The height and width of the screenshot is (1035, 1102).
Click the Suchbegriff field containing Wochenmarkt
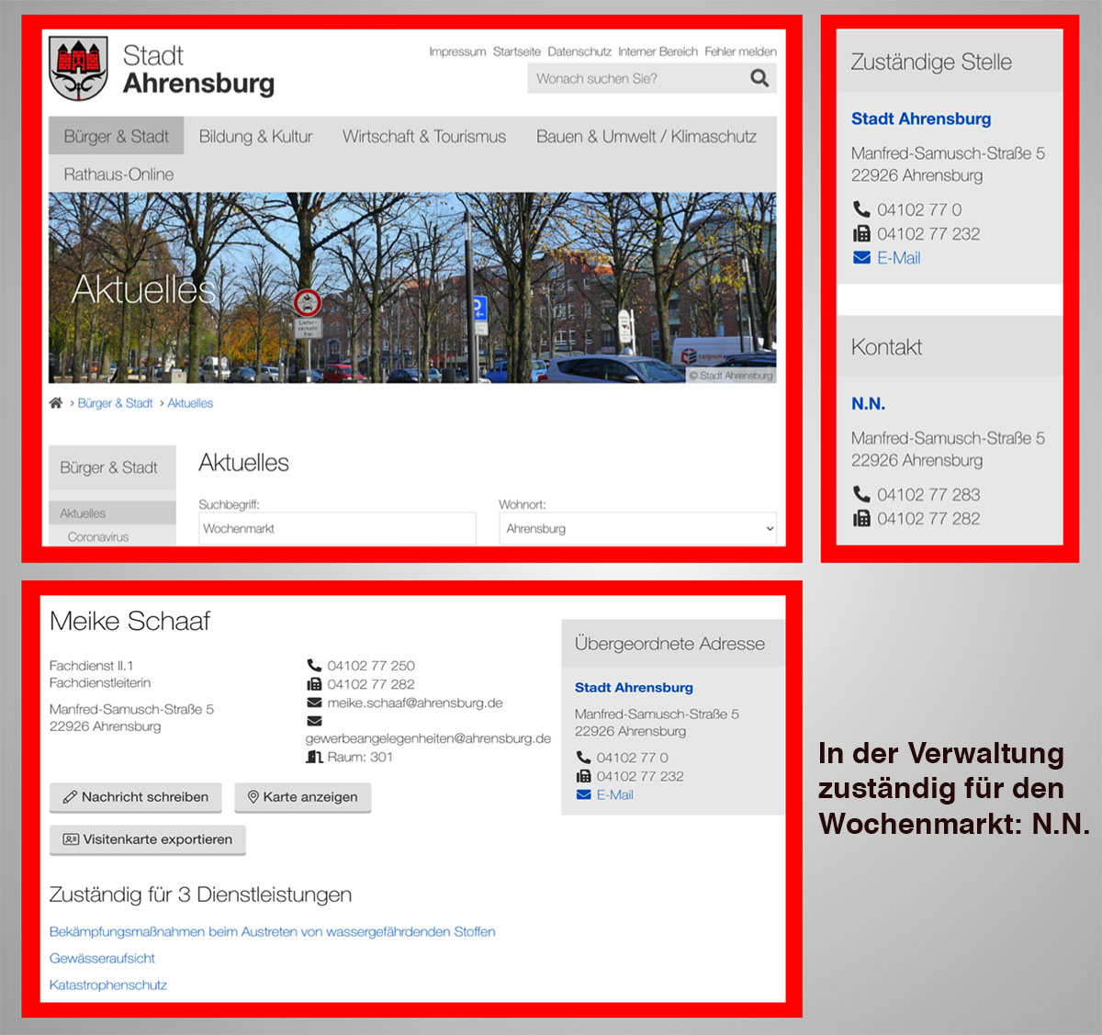337,528
